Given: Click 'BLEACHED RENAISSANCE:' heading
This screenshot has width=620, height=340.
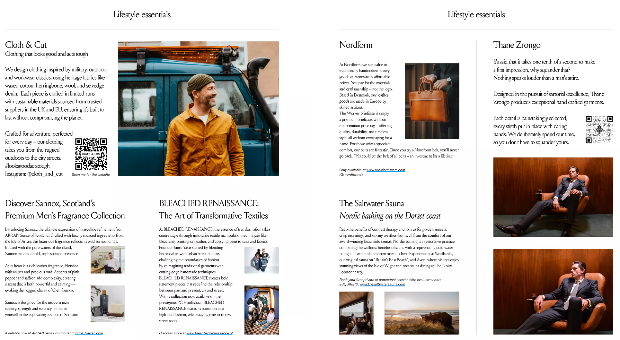Looking at the screenshot, I should coord(209,203).
